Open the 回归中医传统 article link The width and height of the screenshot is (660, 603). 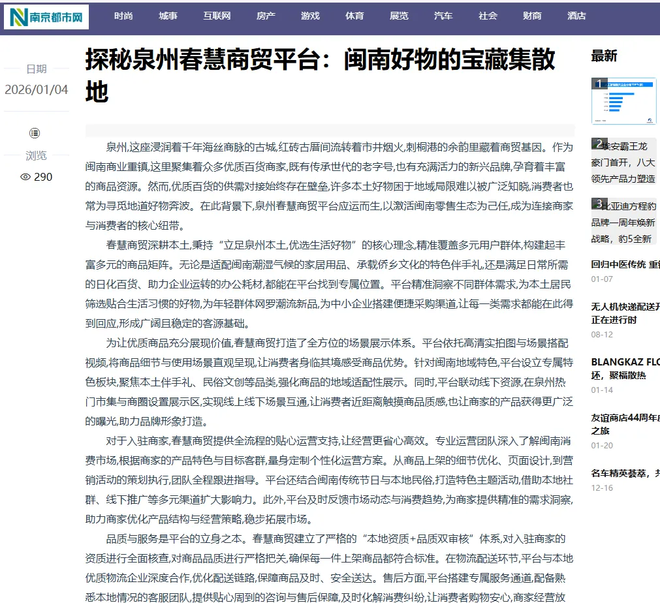point(625,264)
